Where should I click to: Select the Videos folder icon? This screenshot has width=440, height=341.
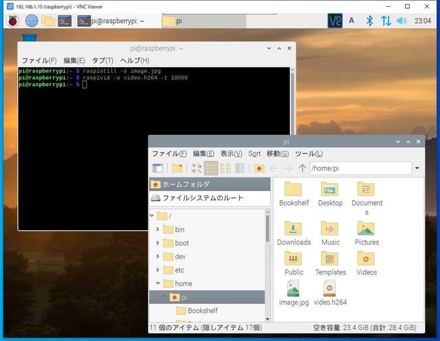366,263
